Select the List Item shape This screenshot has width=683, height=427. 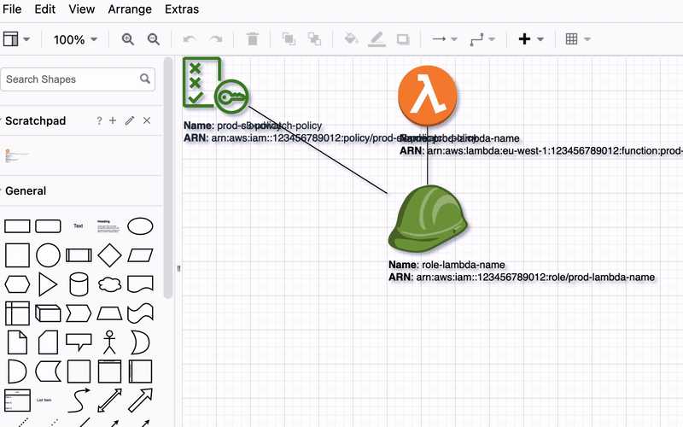[x=44, y=400]
